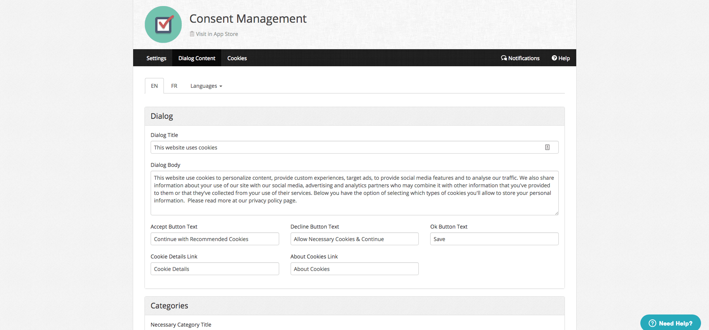Viewport: 709px width, 330px height.
Task: Click the Cookie Details Link label
Action: (174, 257)
